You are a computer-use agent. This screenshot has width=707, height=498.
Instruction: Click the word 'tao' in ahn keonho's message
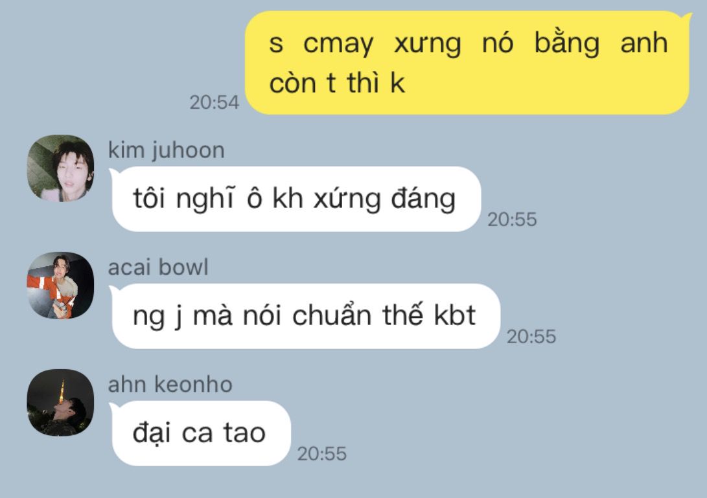tap(244, 433)
